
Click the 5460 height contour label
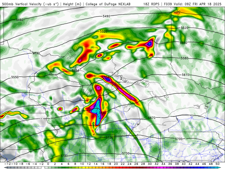coord(20,20)
